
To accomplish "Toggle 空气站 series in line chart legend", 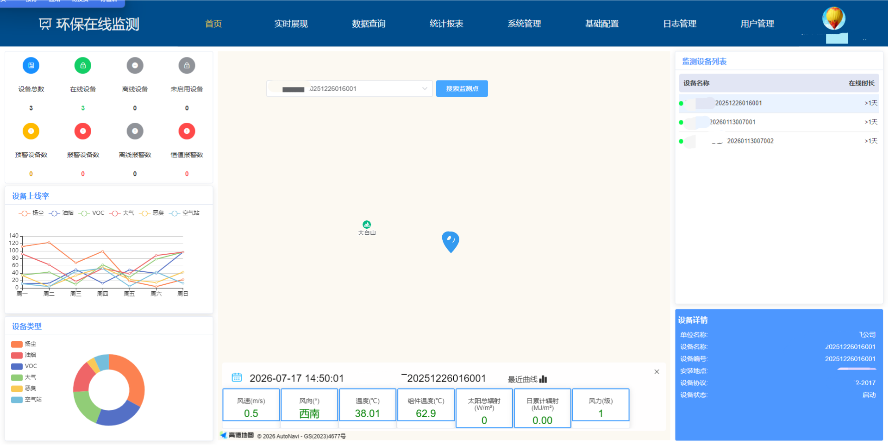I will click(184, 213).
